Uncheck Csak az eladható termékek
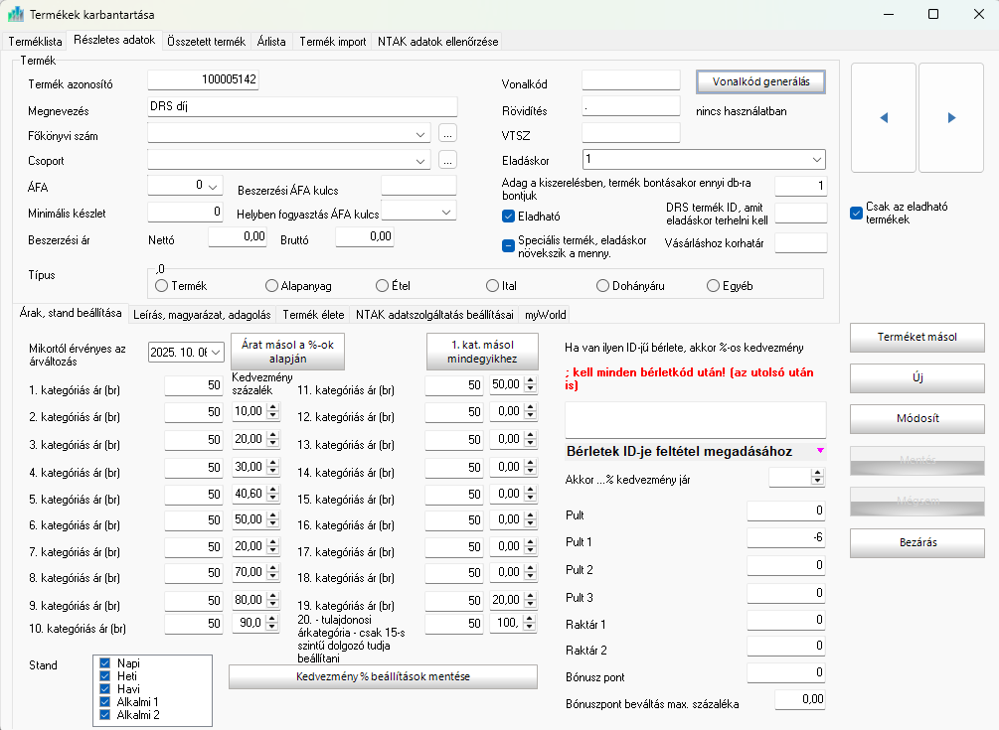 point(857,213)
